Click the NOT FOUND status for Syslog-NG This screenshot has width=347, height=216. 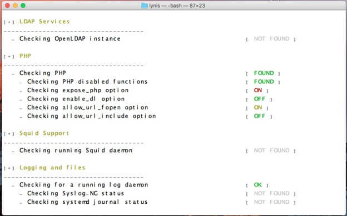coord(271,194)
